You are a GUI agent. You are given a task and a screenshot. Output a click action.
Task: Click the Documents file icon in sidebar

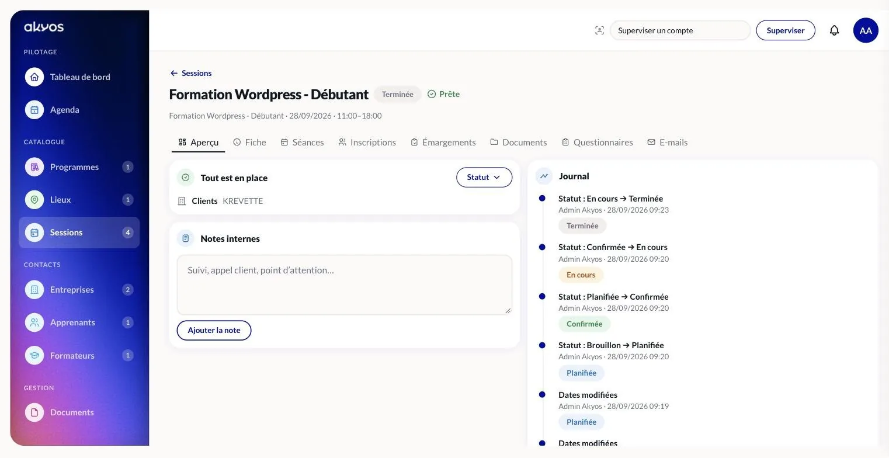pyautogui.click(x=34, y=412)
